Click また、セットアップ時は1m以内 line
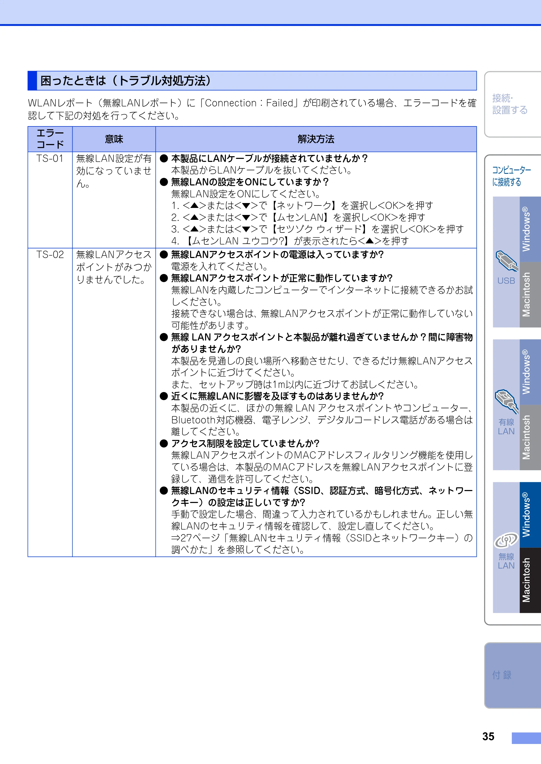Screen dimensions: 541x764 click(x=295, y=384)
